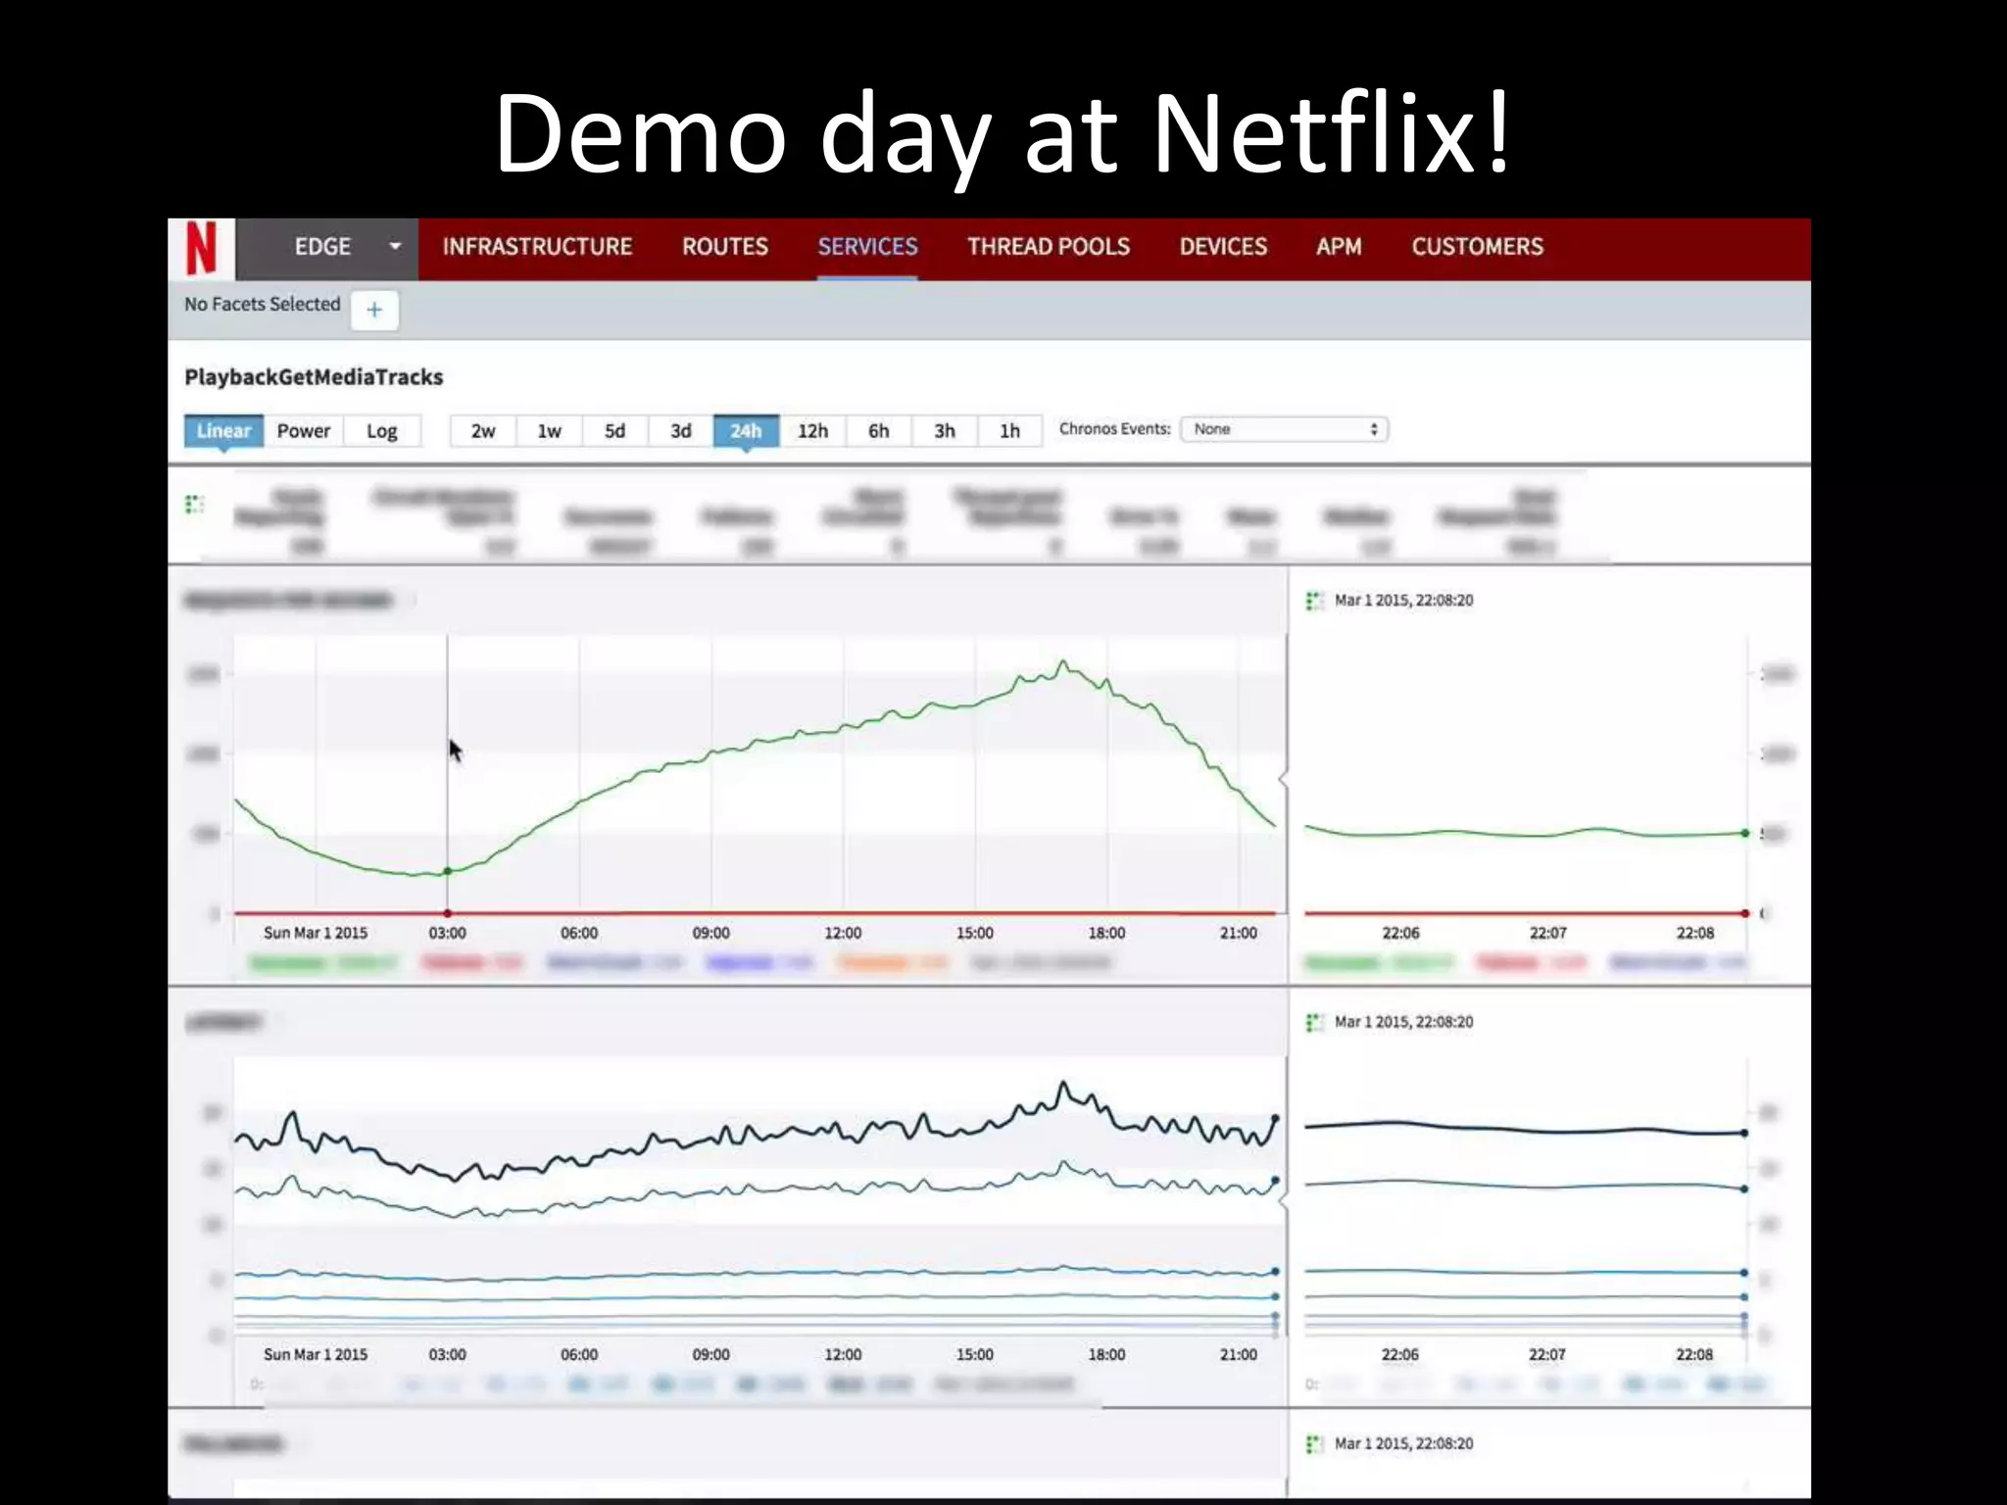The image size is (2007, 1505).
Task: Click collapse notch between latency chart panels
Action: coord(1284,1202)
